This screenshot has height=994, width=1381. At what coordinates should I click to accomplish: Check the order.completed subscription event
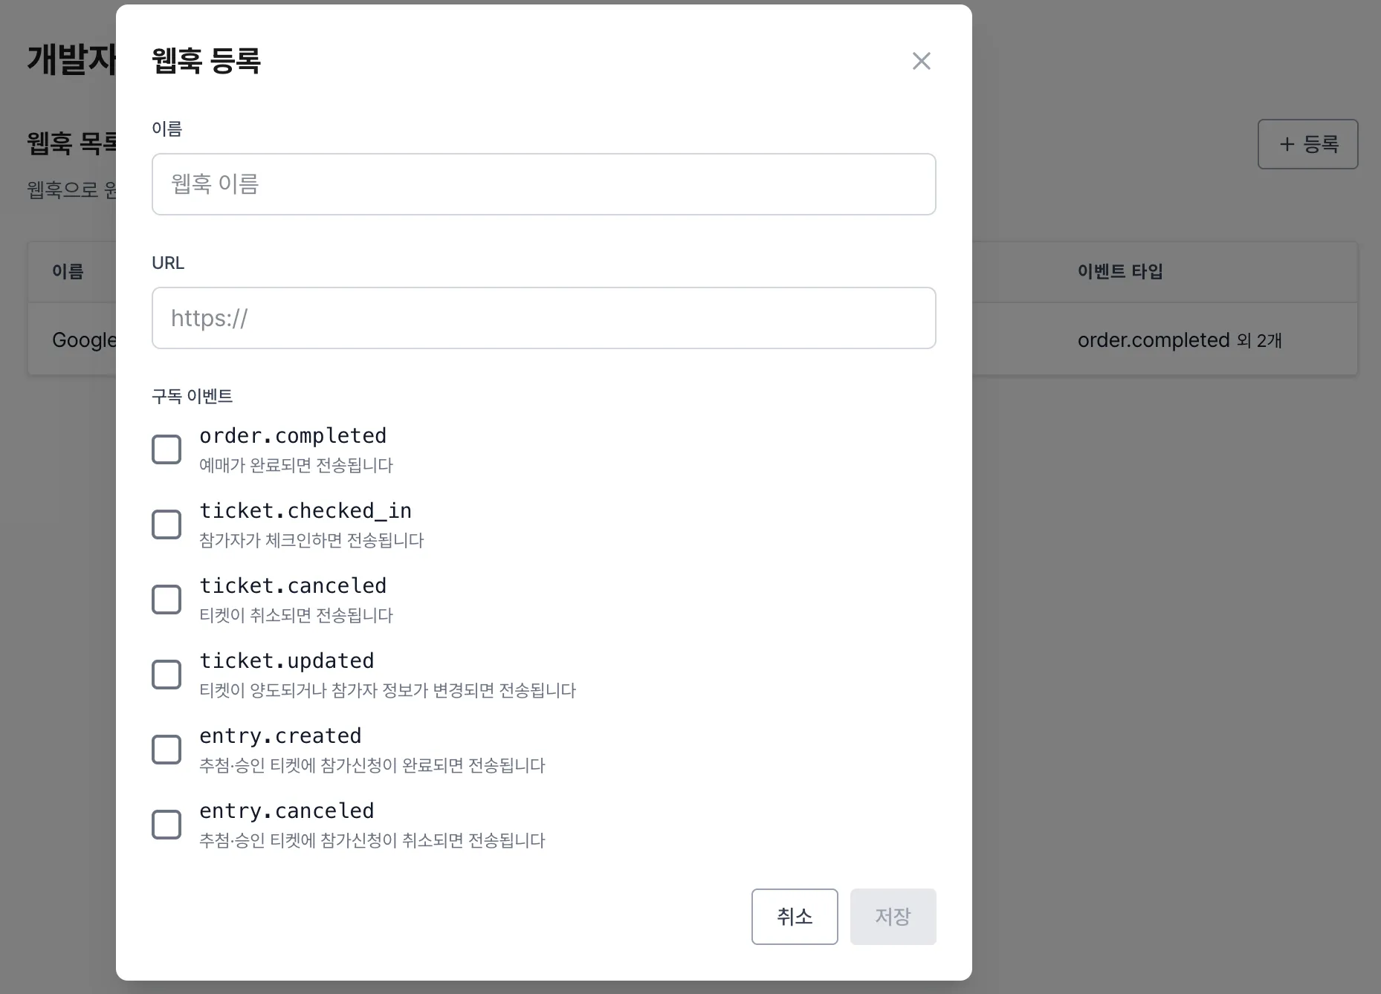coord(166,449)
